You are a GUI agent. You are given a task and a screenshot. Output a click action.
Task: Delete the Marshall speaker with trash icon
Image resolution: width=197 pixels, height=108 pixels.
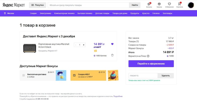(x=112, y=55)
